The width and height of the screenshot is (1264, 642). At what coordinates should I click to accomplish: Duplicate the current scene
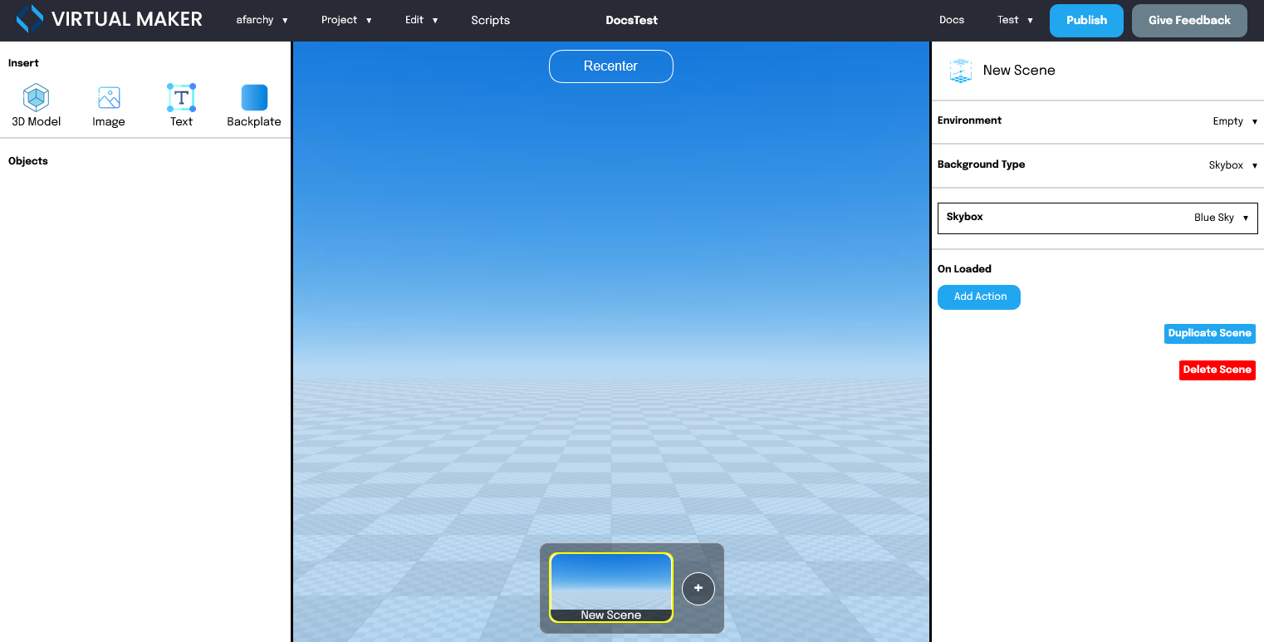(x=1209, y=333)
